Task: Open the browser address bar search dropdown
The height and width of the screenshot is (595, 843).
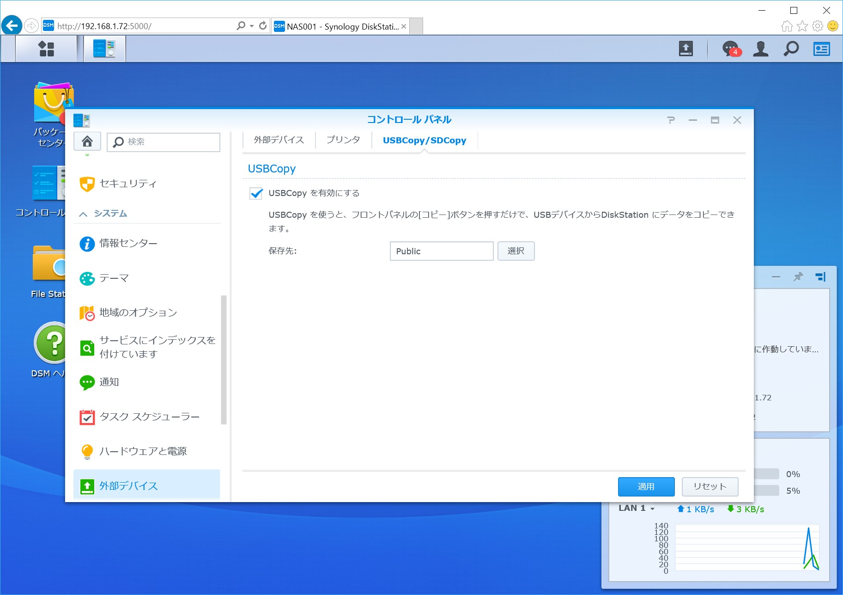Action: [x=250, y=26]
